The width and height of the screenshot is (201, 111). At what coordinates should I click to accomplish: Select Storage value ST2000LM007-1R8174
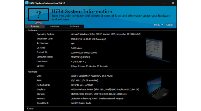pos(99,94)
